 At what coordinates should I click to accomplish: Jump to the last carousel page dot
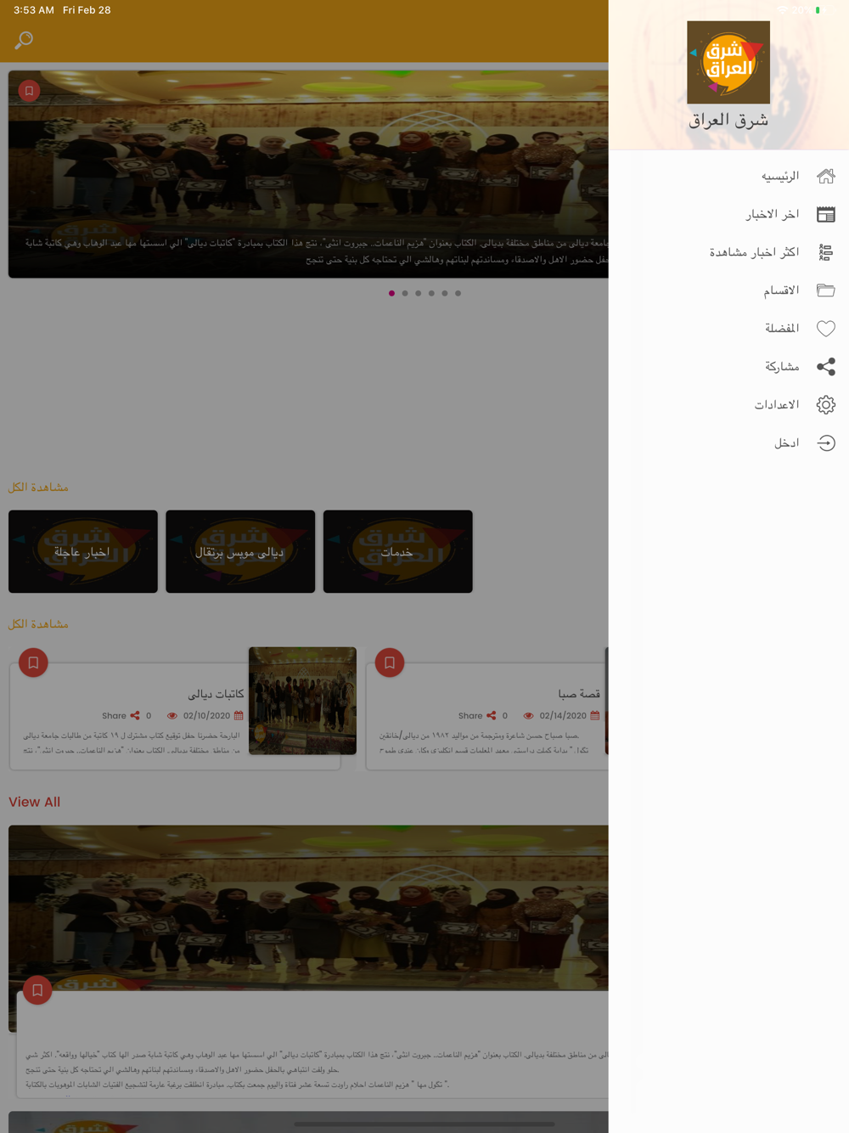click(458, 293)
